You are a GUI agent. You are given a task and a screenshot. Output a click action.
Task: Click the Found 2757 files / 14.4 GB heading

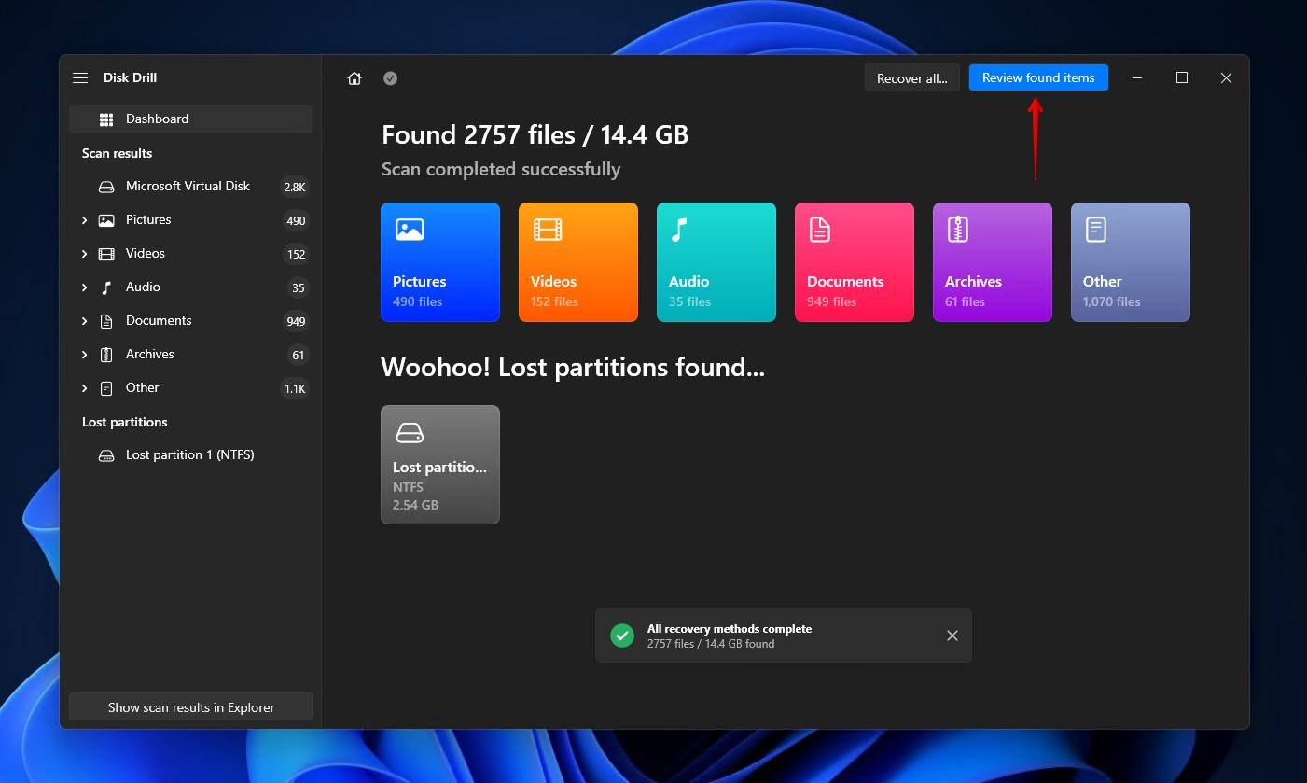point(535,134)
